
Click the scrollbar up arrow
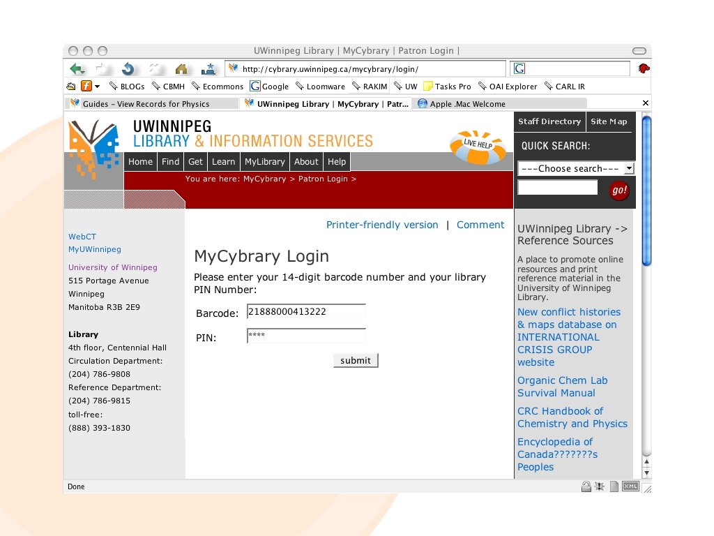[x=646, y=462]
